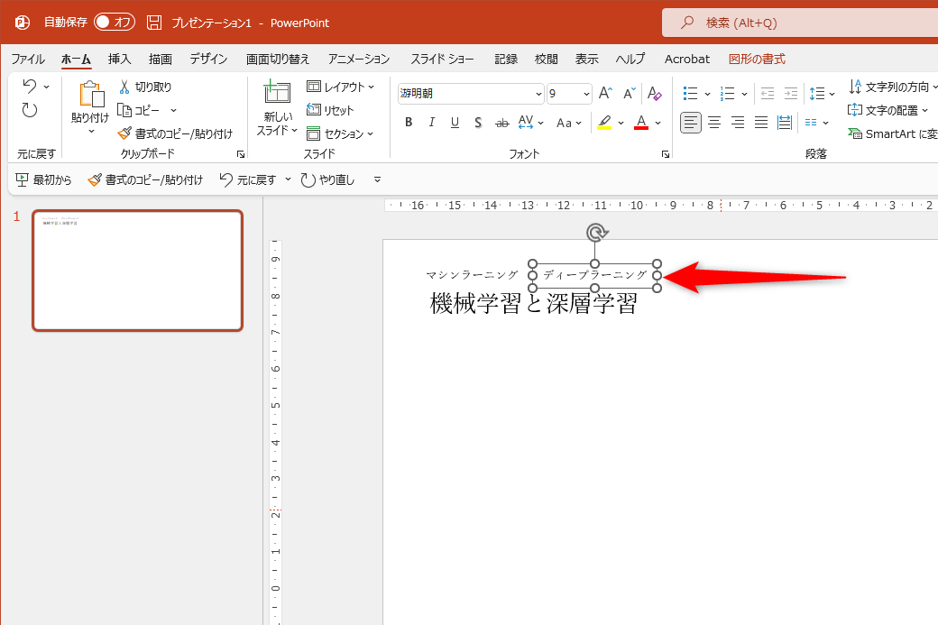Open 文字の配置 menu

(888, 110)
